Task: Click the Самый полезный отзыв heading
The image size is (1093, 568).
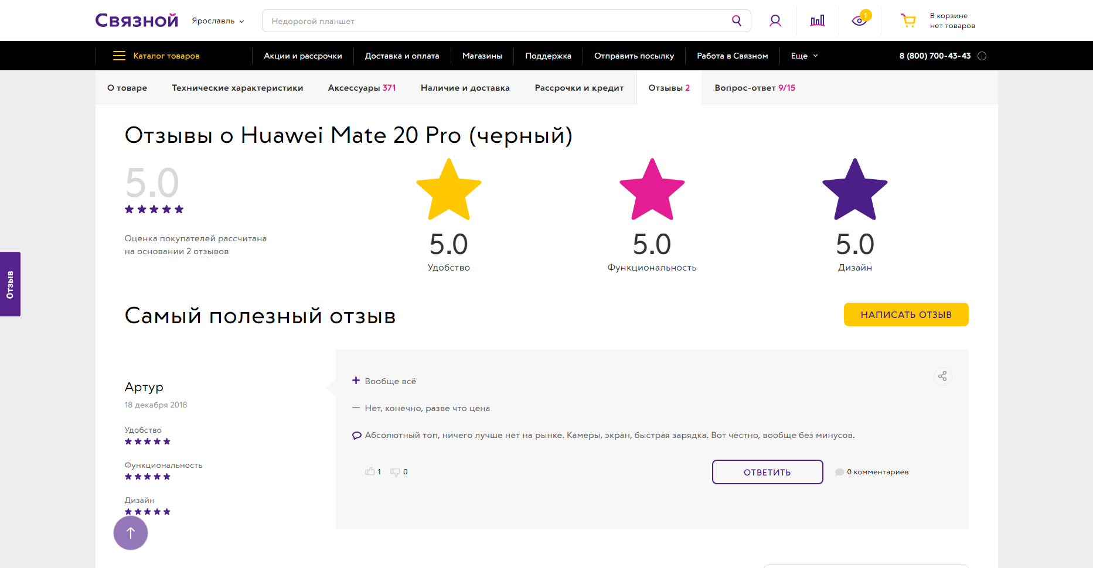Action: tap(260, 316)
